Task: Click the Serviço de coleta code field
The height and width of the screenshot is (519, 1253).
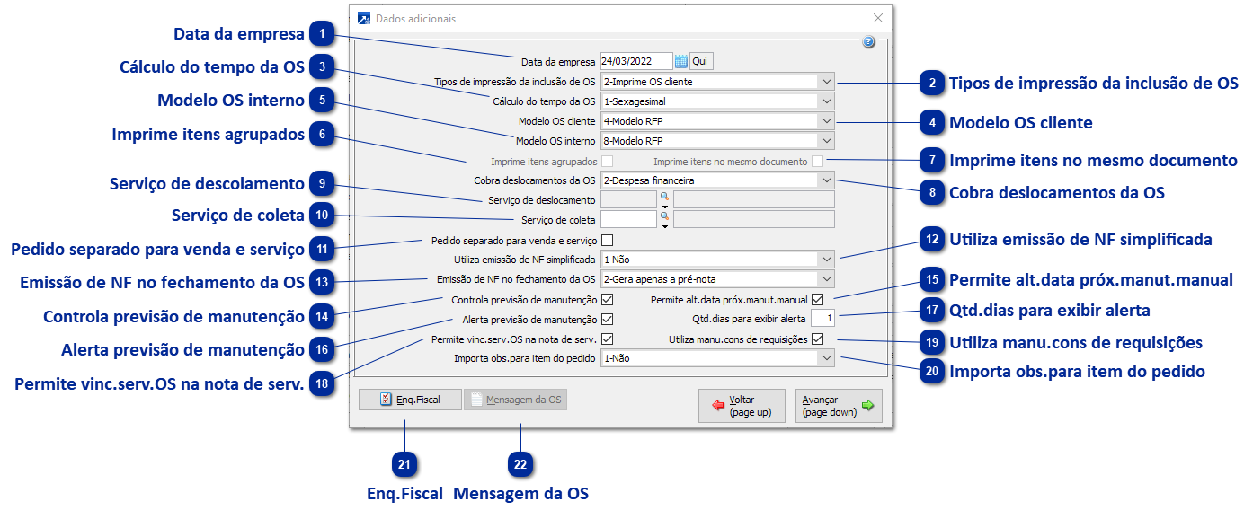Action: tap(628, 219)
